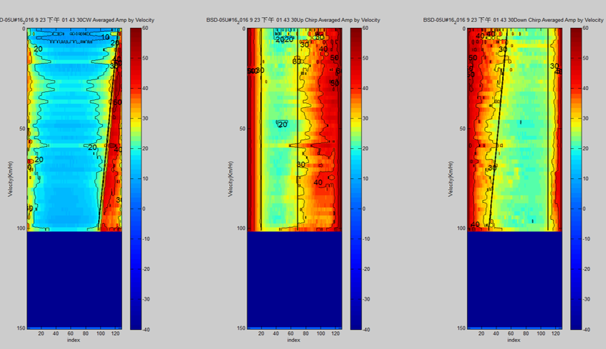Click the boxed '20' contour label in Up Chirp plot

[x=282, y=124]
